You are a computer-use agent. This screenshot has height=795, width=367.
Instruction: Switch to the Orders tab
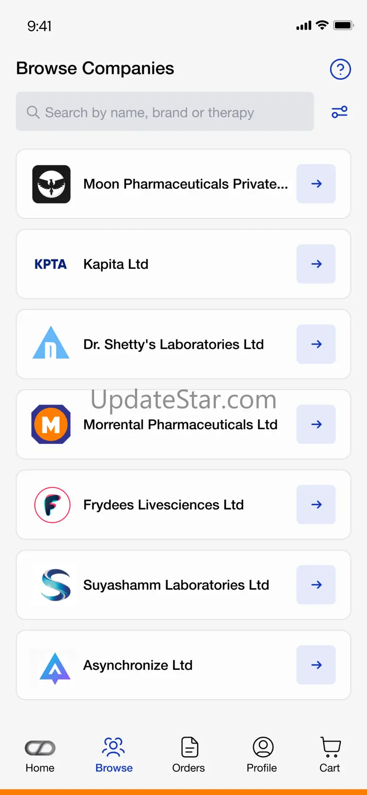click(x=189, y=755)
